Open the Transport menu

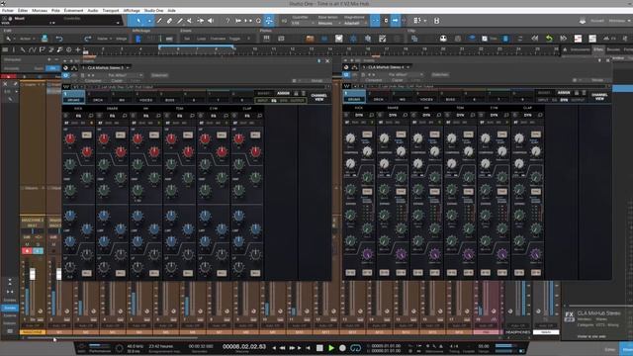111,11
